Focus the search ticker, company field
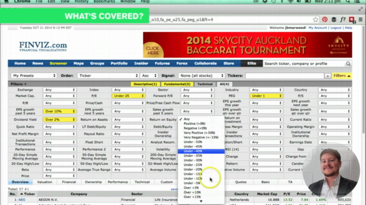The height and width of the screenshot is (205, 366). tap(304, 64)
